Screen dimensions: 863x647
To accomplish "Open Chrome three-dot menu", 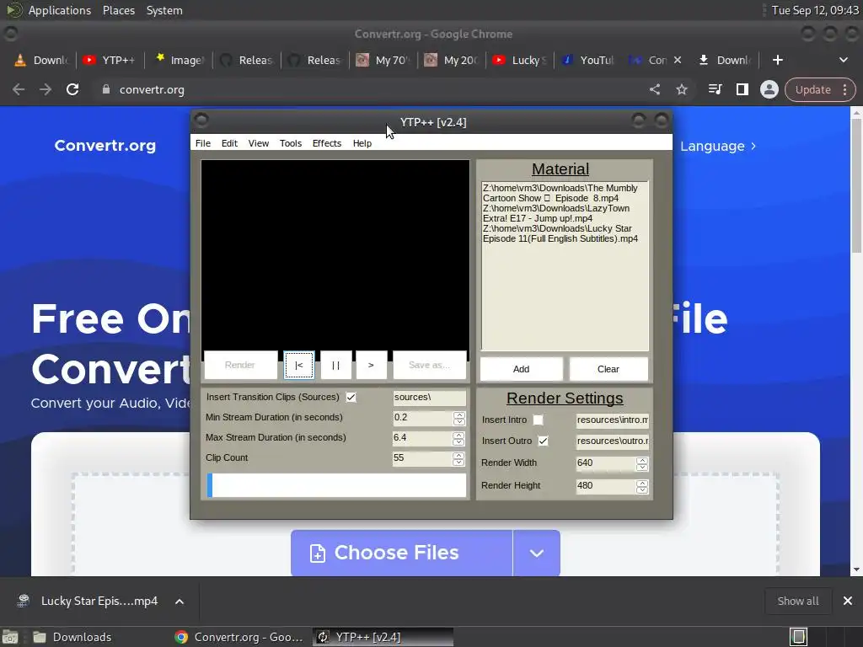I will tap(844, 89).
